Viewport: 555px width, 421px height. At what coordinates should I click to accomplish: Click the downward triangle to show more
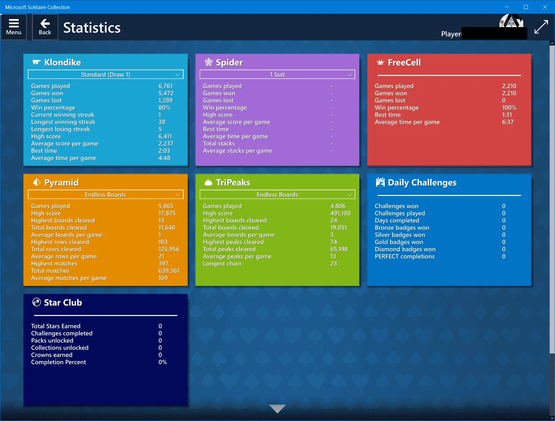(277, 409)
